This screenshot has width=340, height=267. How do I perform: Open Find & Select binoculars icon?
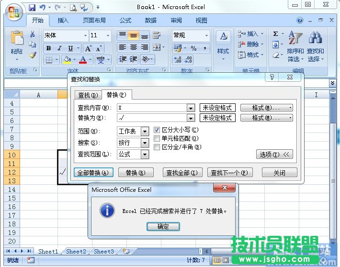[315, 38]
